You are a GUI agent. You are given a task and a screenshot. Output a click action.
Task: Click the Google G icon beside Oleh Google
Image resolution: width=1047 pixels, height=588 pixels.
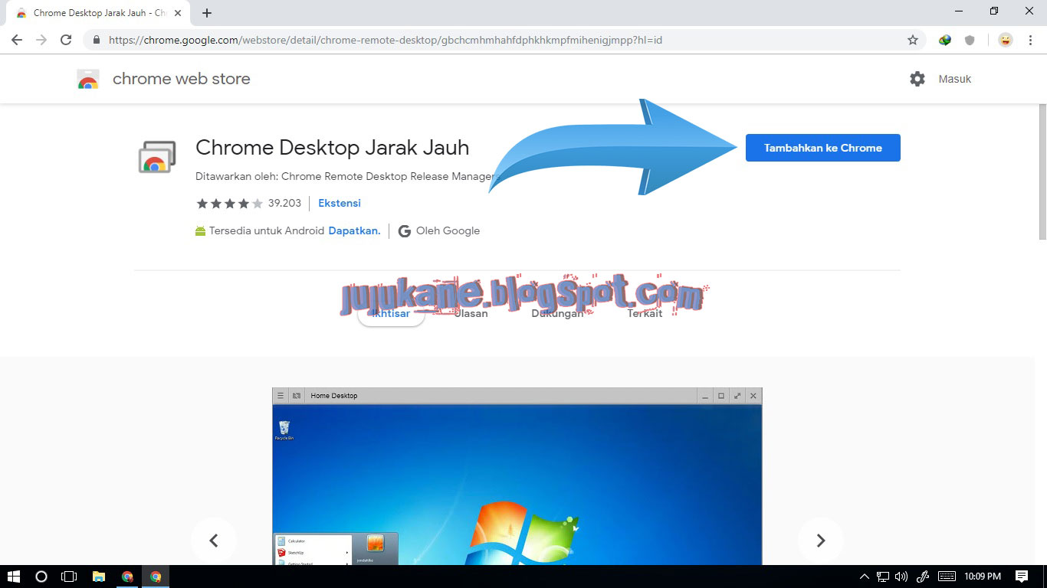point(404,230)
